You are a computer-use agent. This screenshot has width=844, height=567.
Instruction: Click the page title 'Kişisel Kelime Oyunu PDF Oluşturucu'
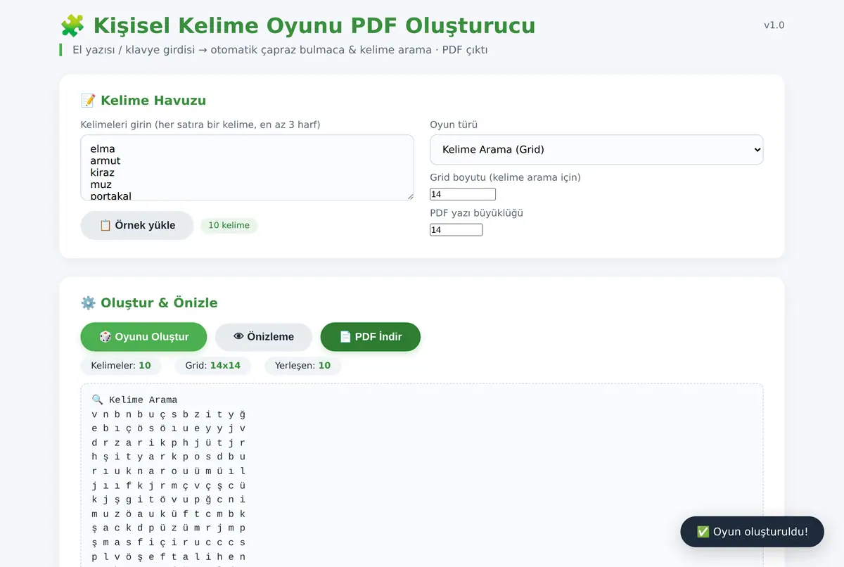[x=314, y=26]
